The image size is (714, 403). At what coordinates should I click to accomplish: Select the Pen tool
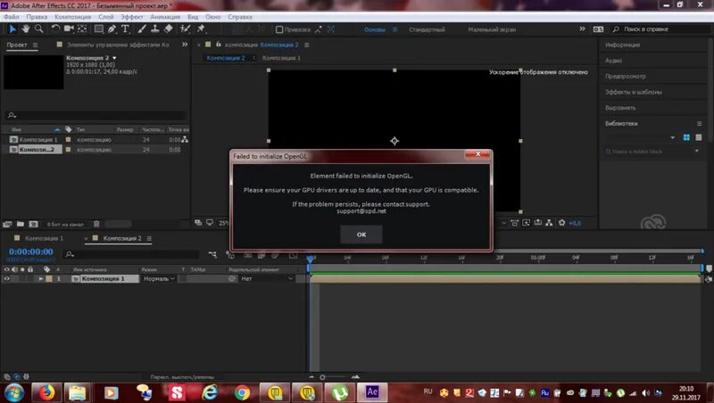tap(112, 29)
